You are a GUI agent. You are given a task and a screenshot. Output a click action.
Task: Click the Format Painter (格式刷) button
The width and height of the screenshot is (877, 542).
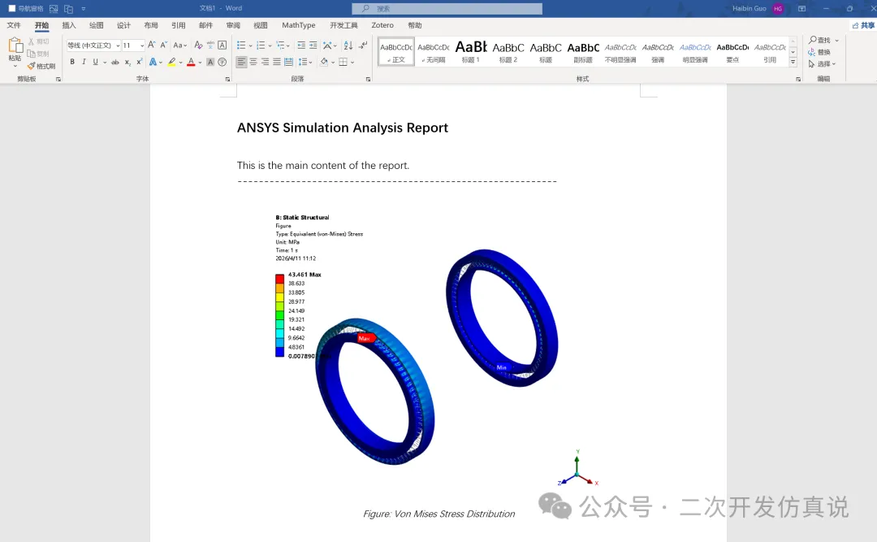[41, 66]
